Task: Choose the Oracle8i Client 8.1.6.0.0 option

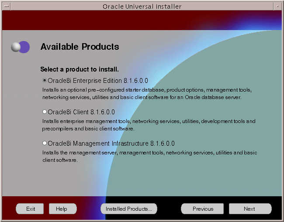Action: [45, 112]
